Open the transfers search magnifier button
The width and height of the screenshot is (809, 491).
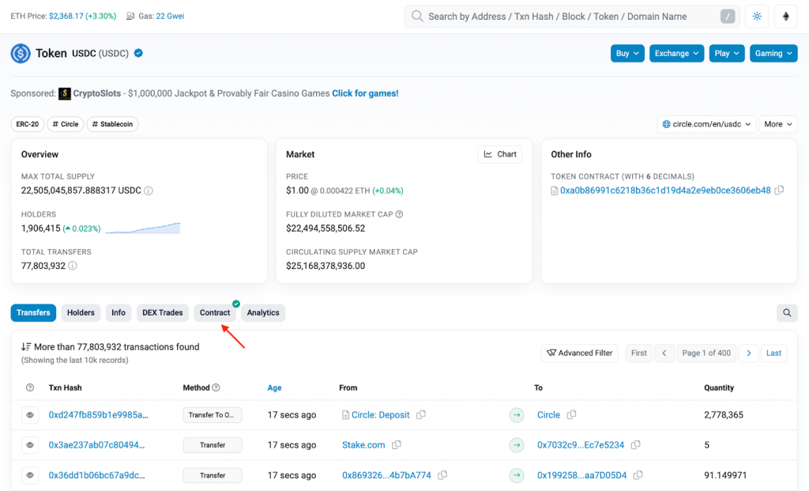click(x=787, y=313)
